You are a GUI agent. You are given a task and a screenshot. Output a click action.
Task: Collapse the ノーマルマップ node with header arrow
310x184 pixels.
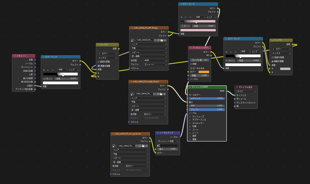click(158, 133)
